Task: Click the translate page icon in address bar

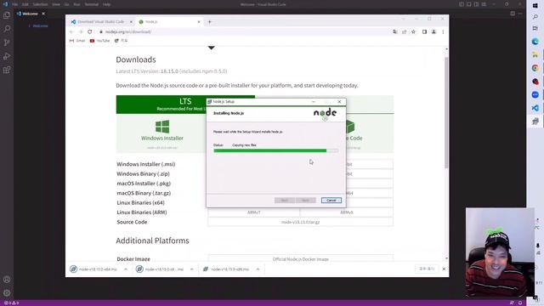Action: [394, 32]
